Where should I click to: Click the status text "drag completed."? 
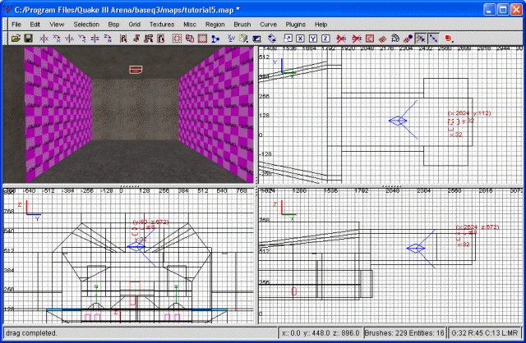[x=31, y=333]
